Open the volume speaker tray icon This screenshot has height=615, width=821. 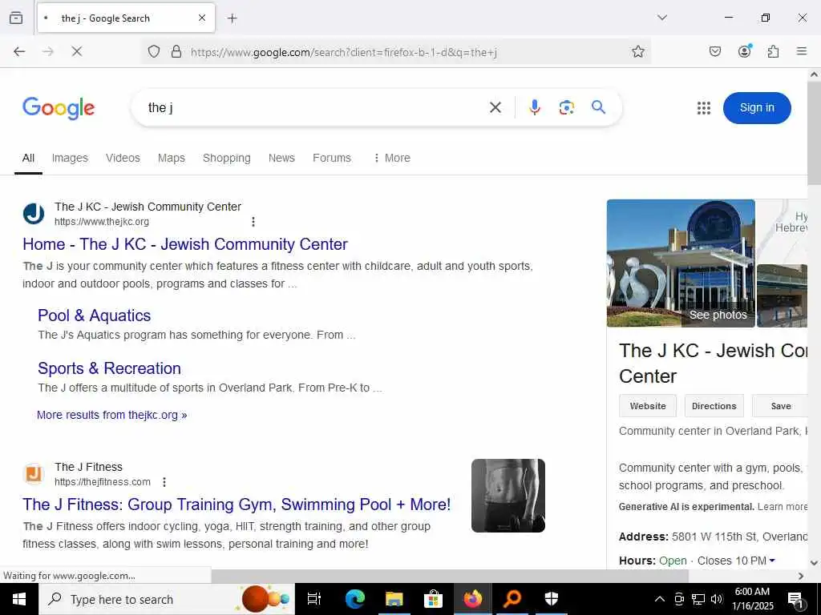[x=717, y=599]
